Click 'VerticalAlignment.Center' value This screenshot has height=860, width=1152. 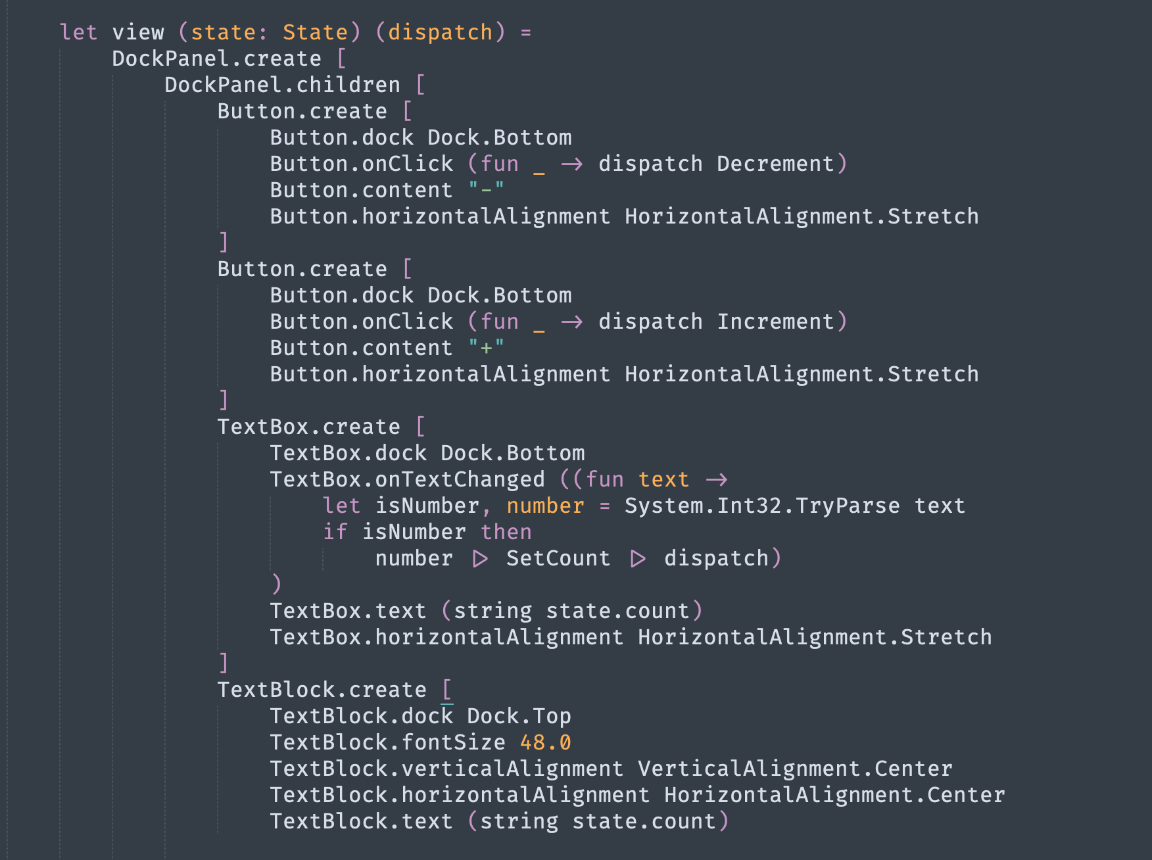pos(795,769)
